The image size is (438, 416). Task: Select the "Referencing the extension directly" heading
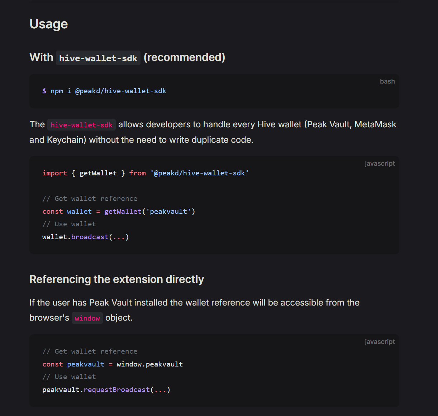(x=117, y=279)
